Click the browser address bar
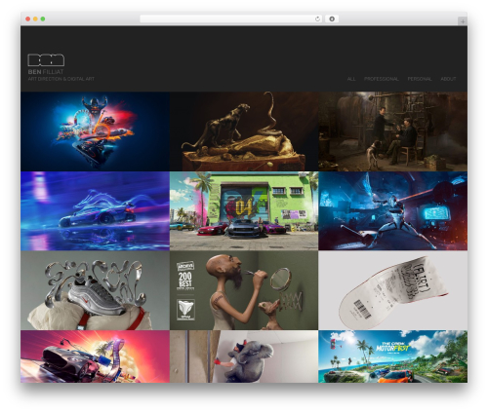The image size is (488, 412). click(231, 19)
